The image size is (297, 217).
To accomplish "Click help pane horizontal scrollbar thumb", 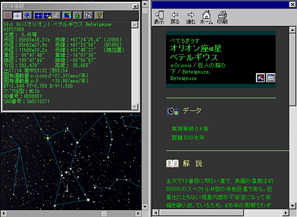I will tap(202, 212).
